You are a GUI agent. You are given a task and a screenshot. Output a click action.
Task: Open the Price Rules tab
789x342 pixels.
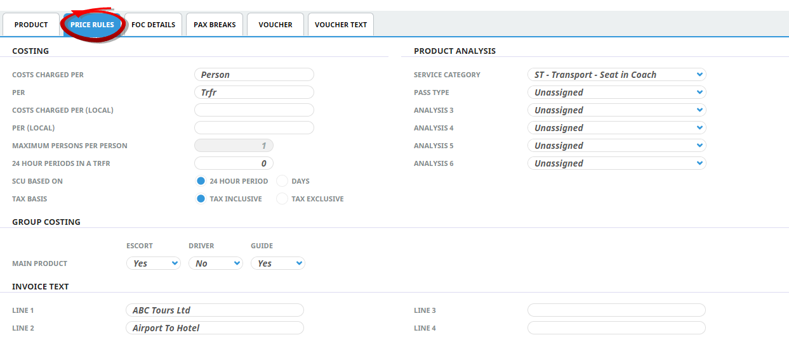coord(92,25)
